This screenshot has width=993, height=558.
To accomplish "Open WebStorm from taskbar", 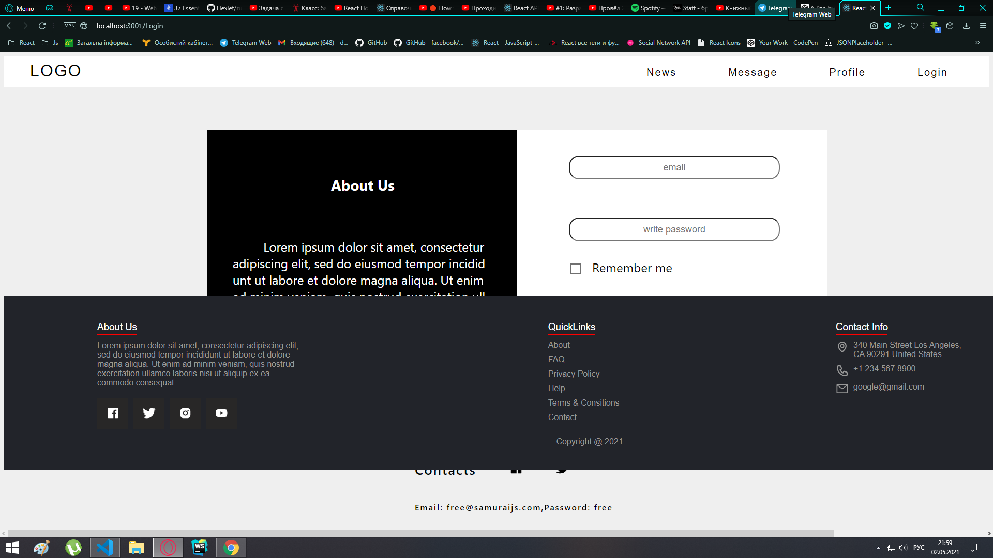I will (200, 548).
